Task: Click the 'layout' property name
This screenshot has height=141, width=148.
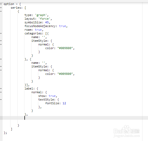Action: (x=30, y=19)
